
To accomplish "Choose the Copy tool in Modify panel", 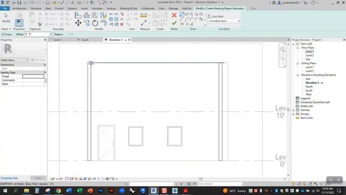I will (86, 23).
